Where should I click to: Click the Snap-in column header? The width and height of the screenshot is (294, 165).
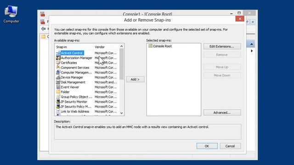tap(74, 47)
